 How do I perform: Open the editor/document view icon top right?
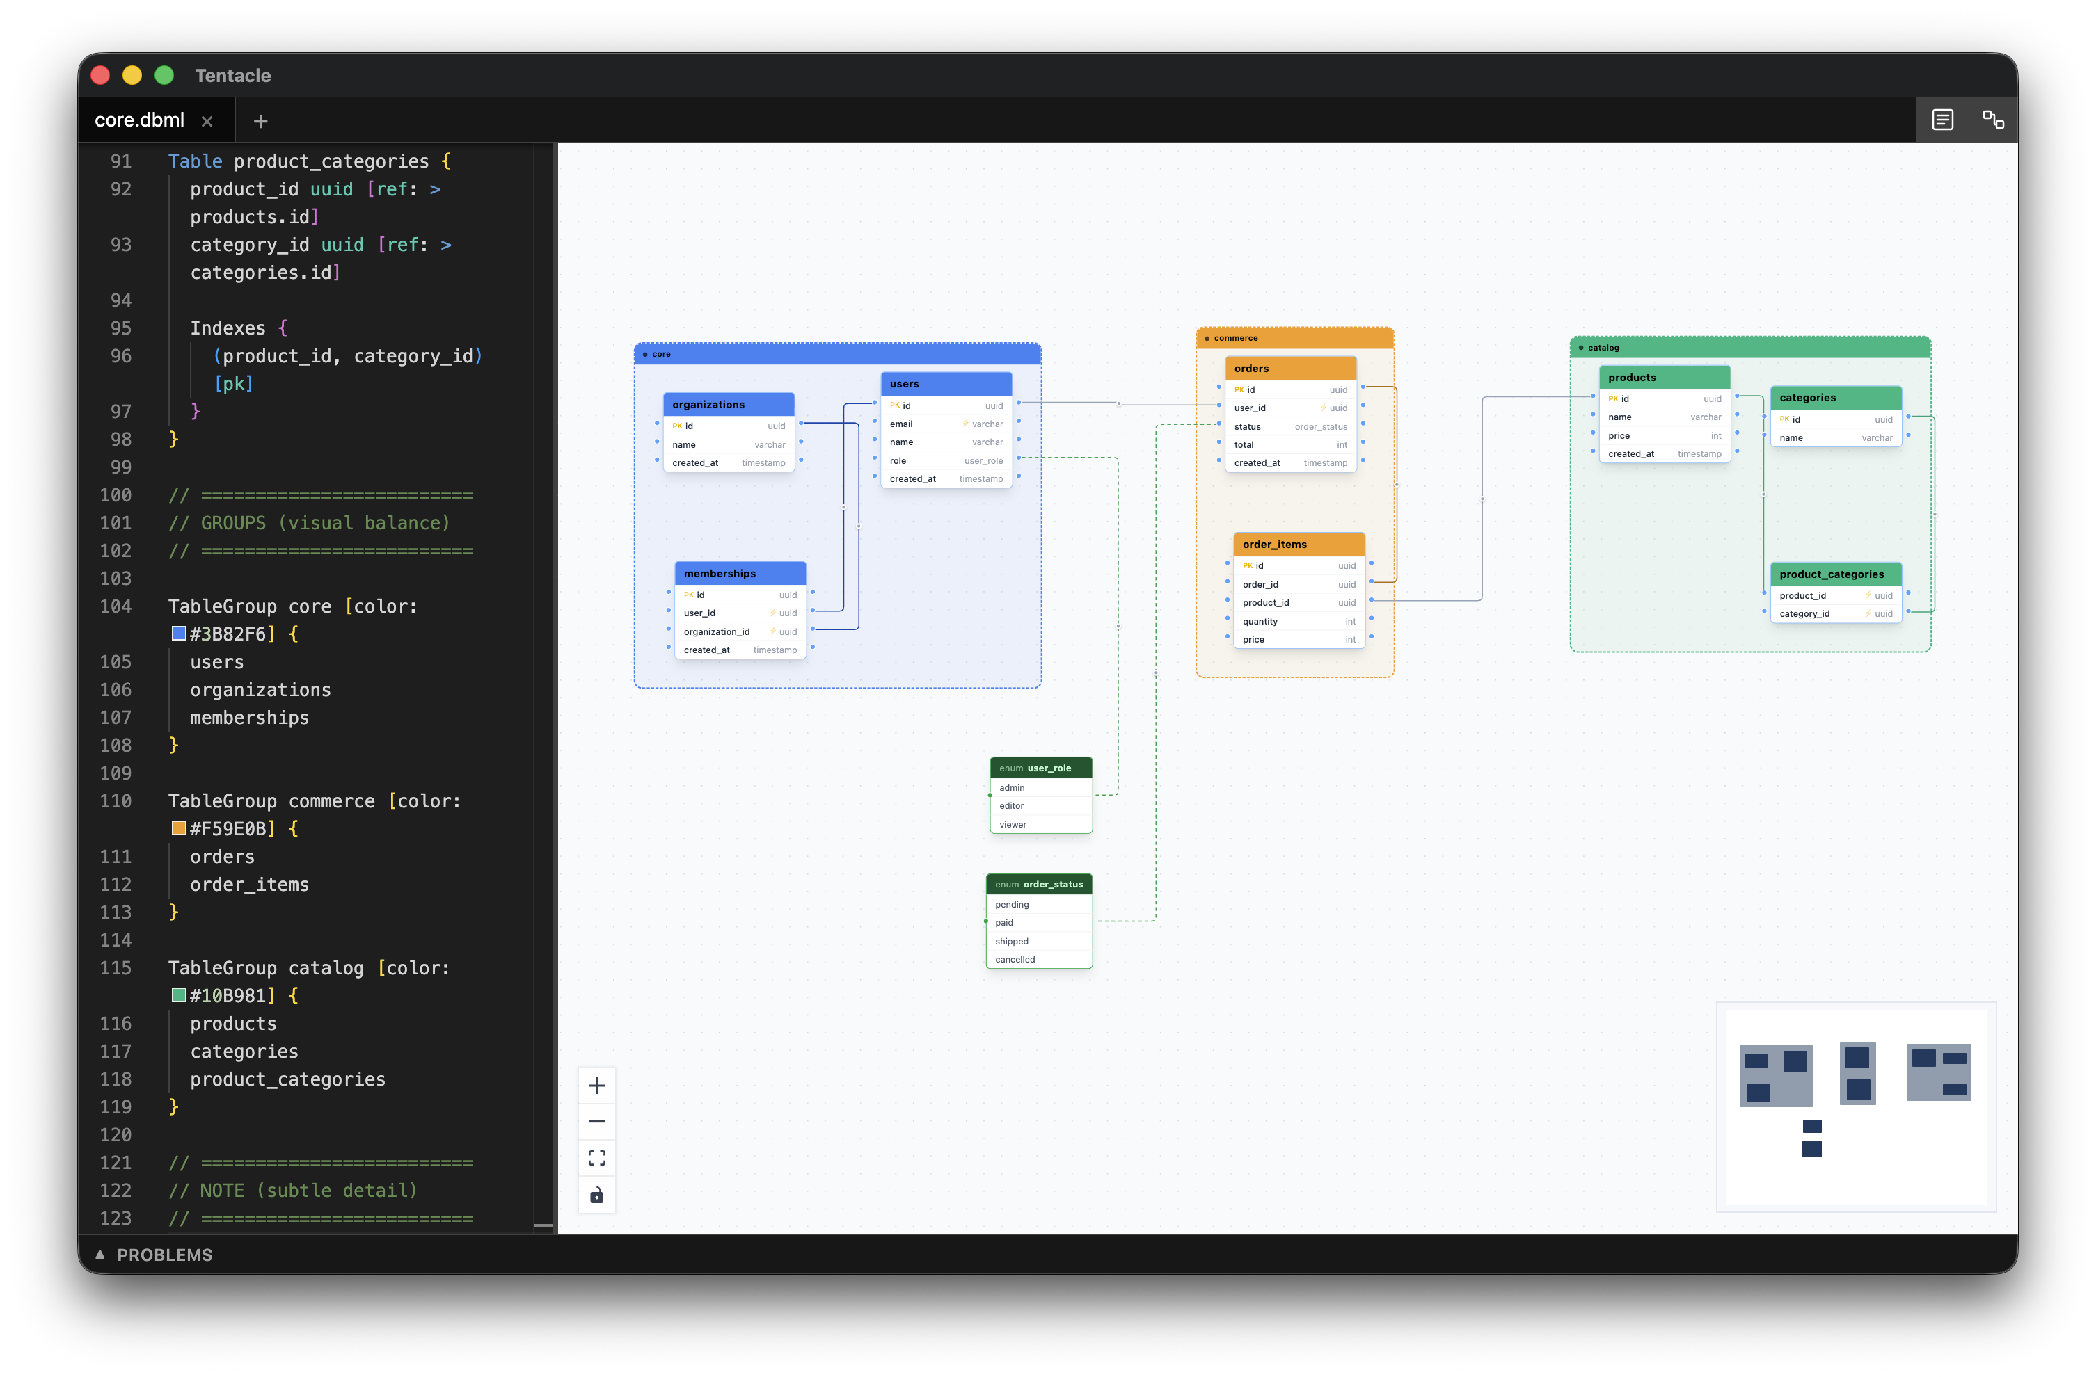click(x=1942, y=120)
